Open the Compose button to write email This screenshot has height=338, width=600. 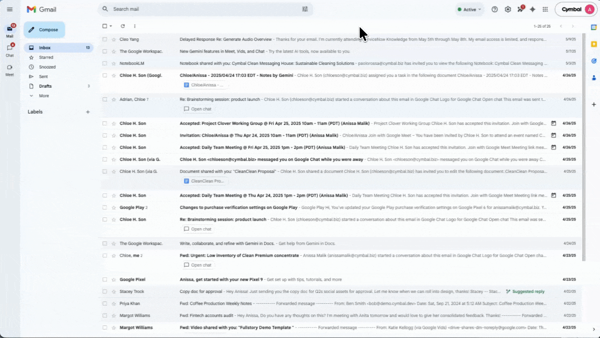pos(44,30)
